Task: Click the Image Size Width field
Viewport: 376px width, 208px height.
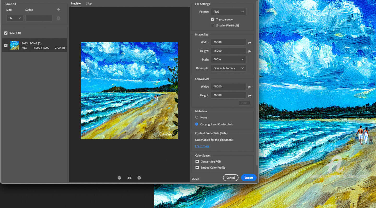Action: [228, 42]
